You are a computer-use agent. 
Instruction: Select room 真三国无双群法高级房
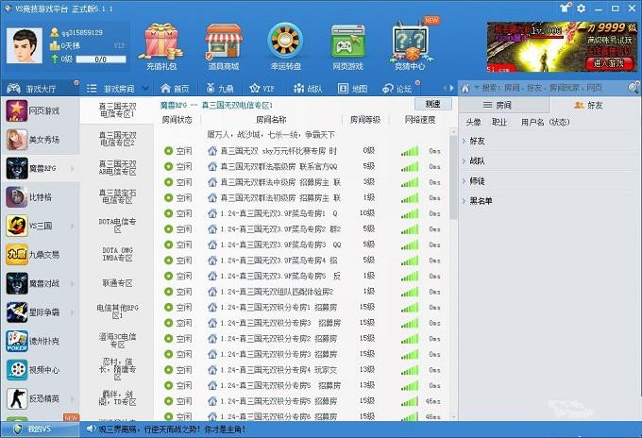click(x=302, y=166)
